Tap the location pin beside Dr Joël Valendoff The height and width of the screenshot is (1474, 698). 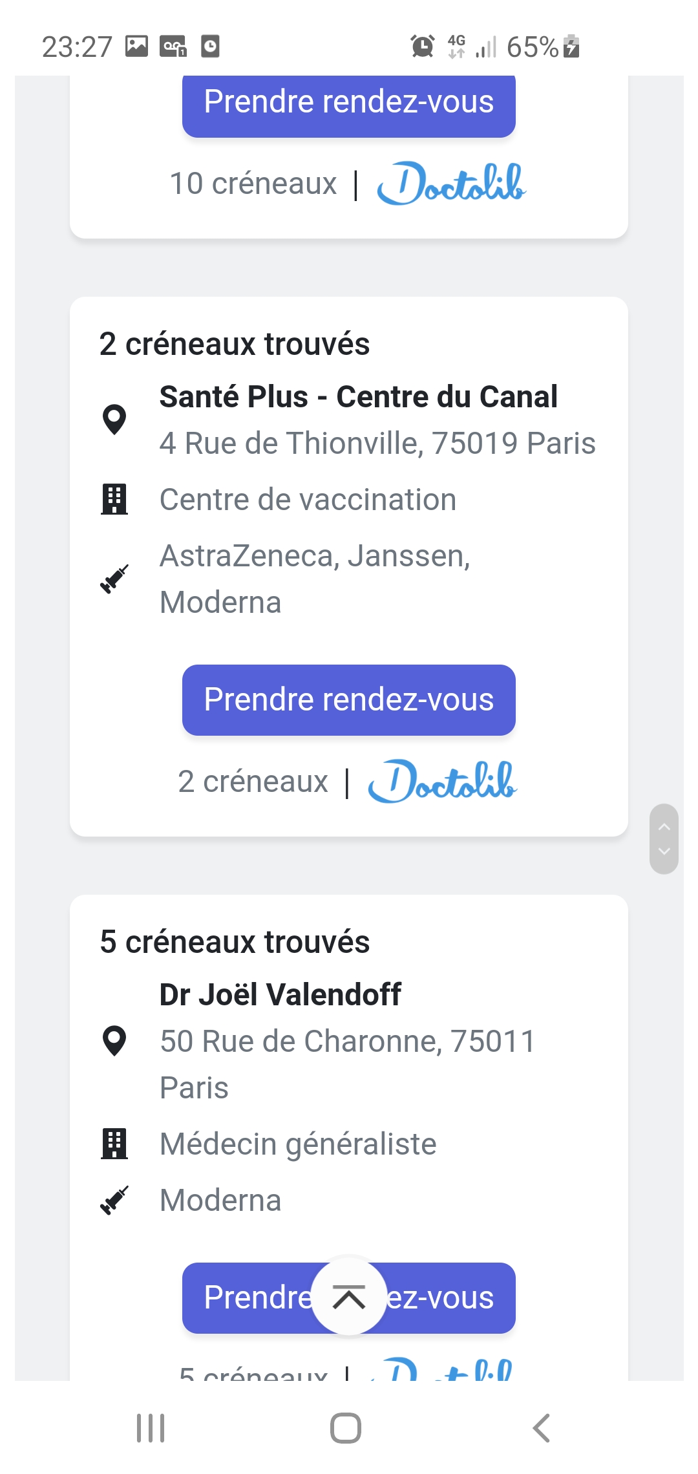coord(114,1041)
